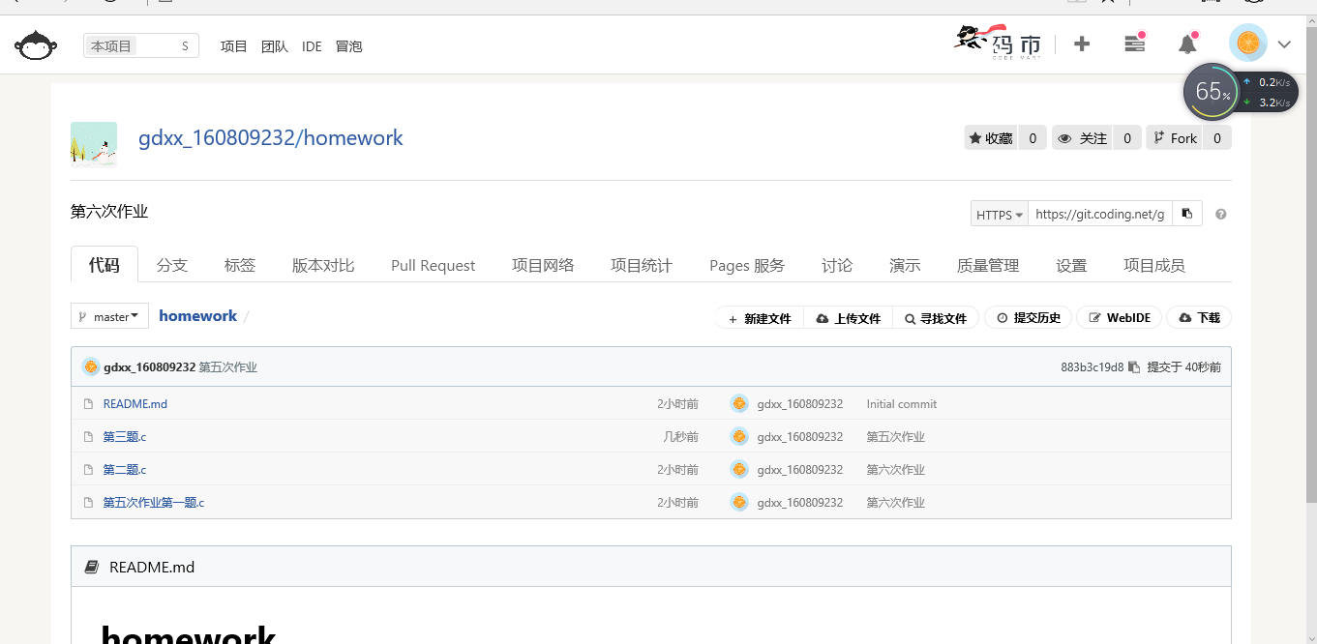Viewport: 1317px width, 644px height.
Task: Open 冒泡 in top navigation
Action: pos(348,45)
